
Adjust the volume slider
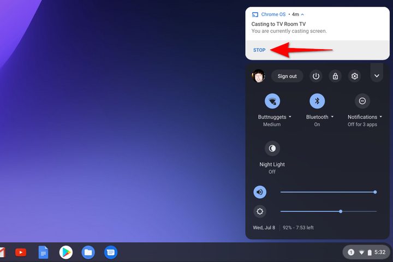click(x=329, y=192)
